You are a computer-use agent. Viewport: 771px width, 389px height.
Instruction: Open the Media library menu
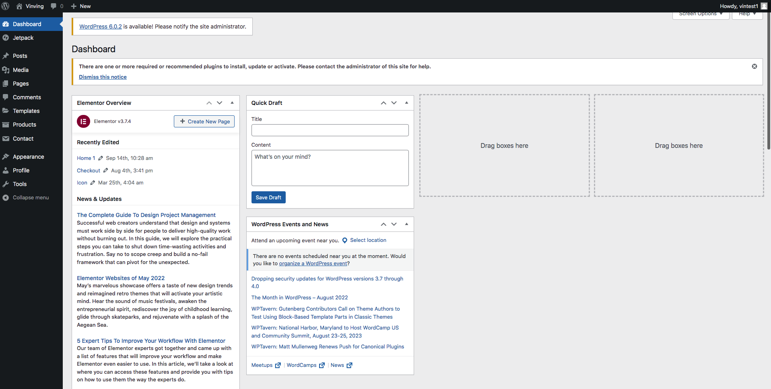click(x=31, y=70)
